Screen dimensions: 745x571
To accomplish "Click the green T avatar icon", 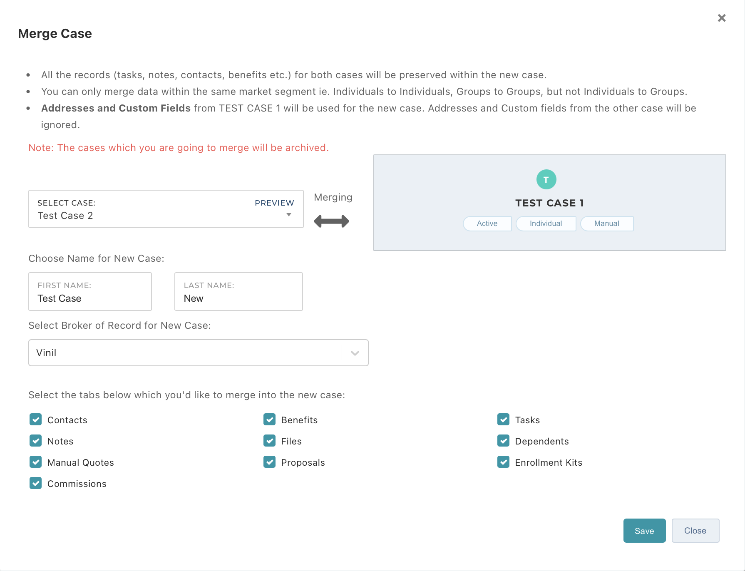I will point(546,180).
